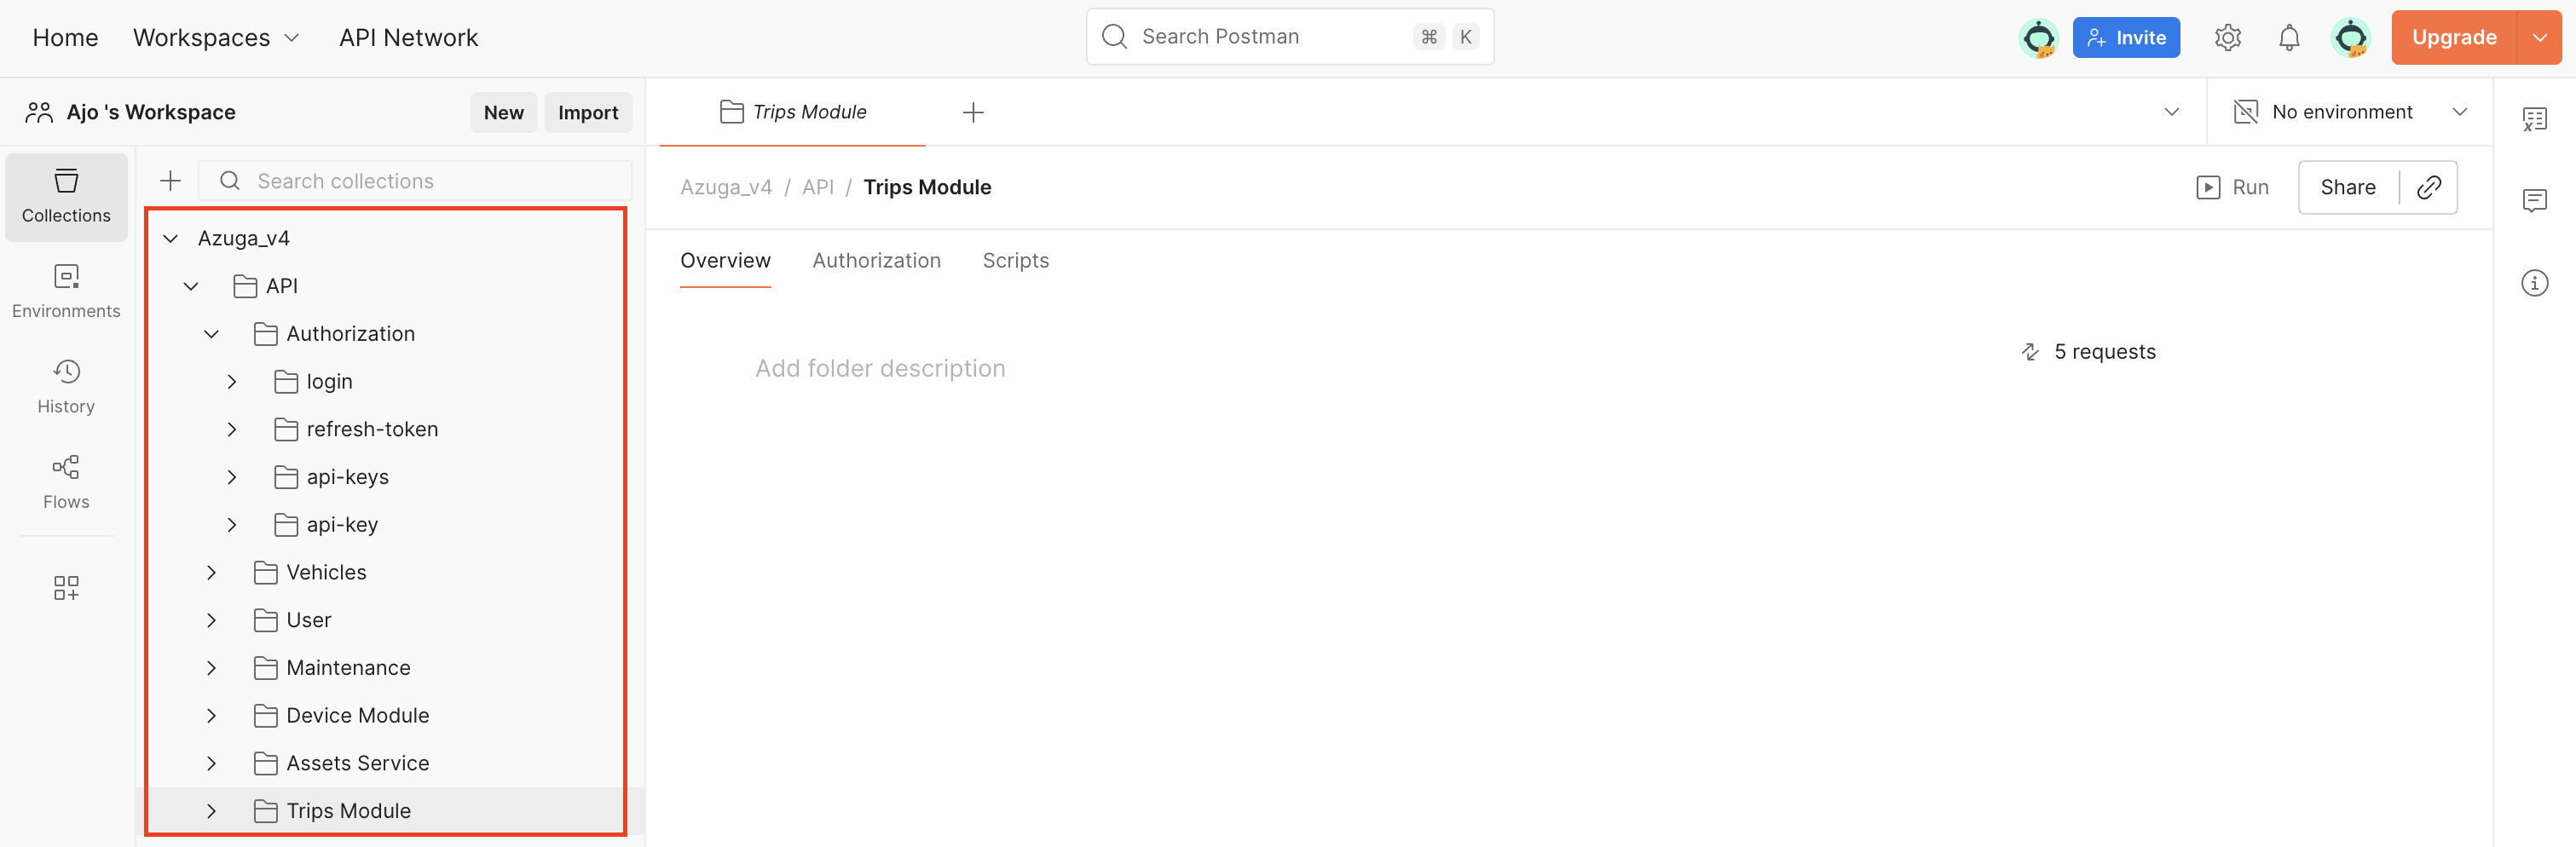Click Add folder description field
2576x847 pixels.
(880, 369)
